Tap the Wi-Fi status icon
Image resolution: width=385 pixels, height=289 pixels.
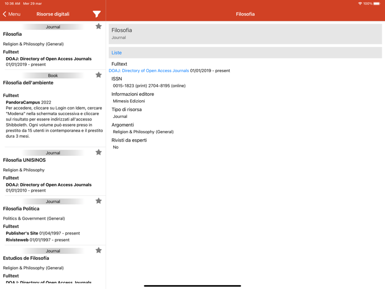point(360,3)
